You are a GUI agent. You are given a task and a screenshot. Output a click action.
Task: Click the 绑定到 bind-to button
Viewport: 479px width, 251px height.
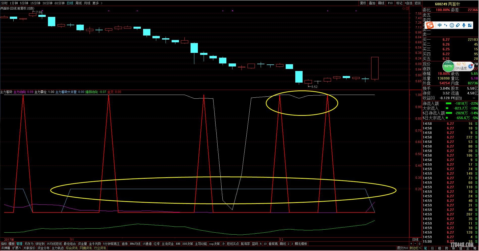coord(40,244)
